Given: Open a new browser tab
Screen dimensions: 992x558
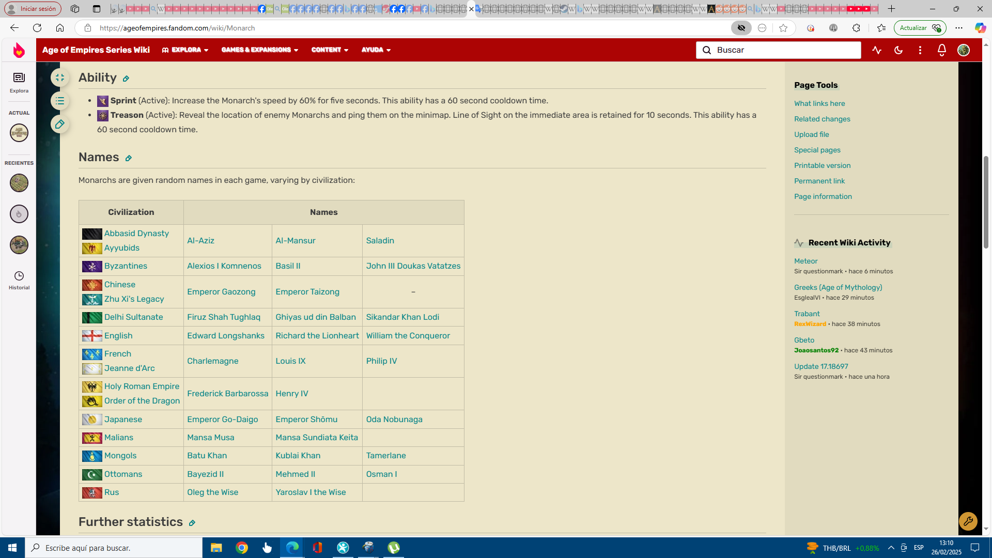Looking at the screenshot, I should point(891,9).
